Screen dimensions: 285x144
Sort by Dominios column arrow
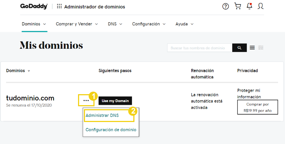tap(29, 71)
